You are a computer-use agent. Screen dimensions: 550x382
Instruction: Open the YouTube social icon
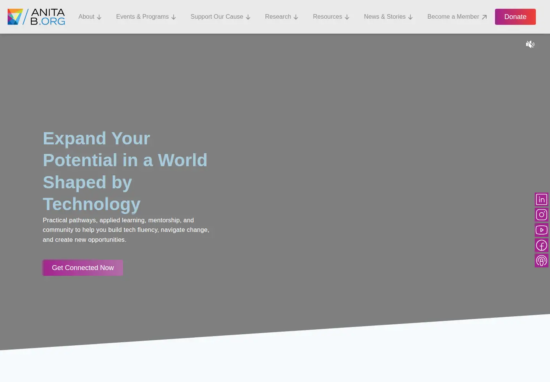[x=542, y=230]
